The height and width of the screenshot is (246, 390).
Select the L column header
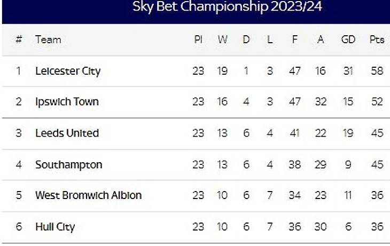(x=270, y=40)
